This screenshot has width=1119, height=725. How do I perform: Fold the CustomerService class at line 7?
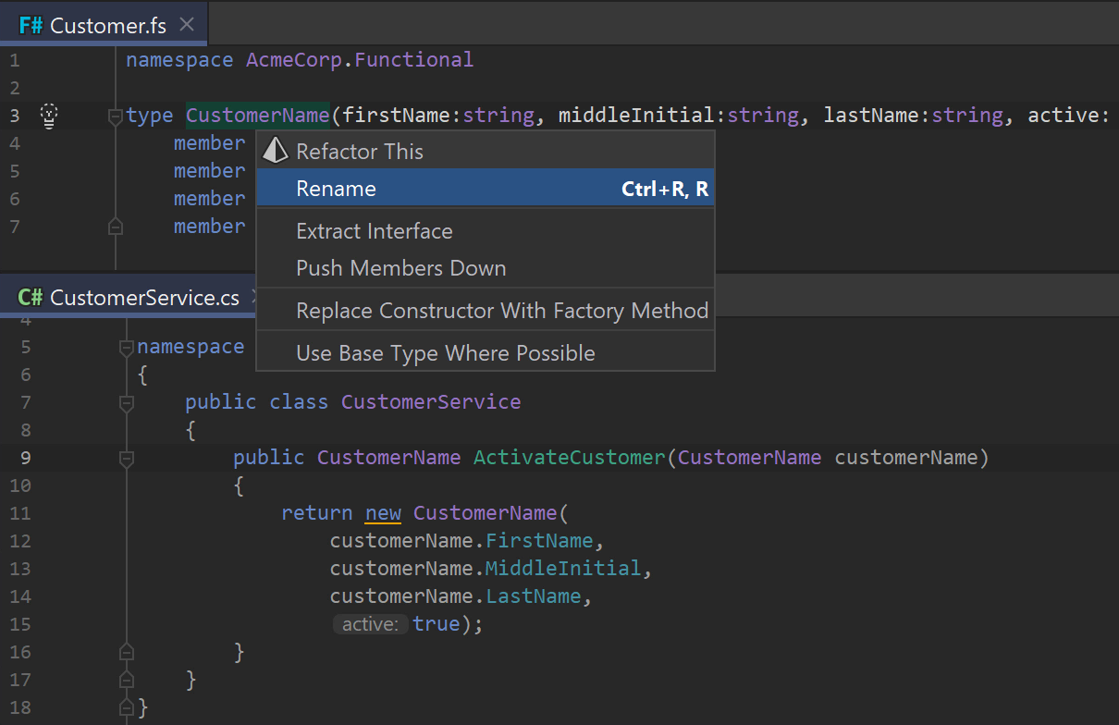click(x=127, y=403)
